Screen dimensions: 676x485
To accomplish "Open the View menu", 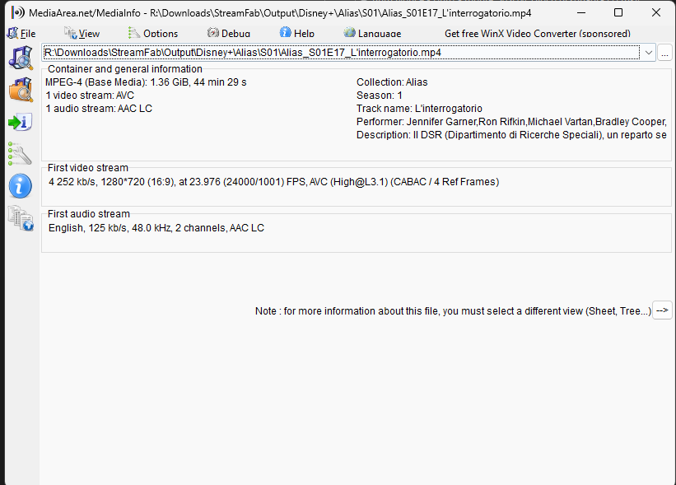I will click(82, 33).
